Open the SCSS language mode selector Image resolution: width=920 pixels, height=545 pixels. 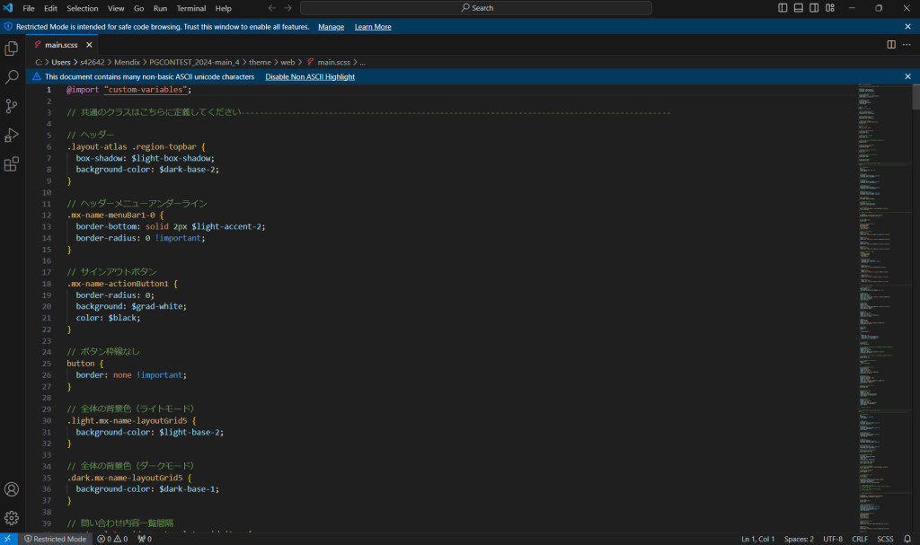point(885,539)
